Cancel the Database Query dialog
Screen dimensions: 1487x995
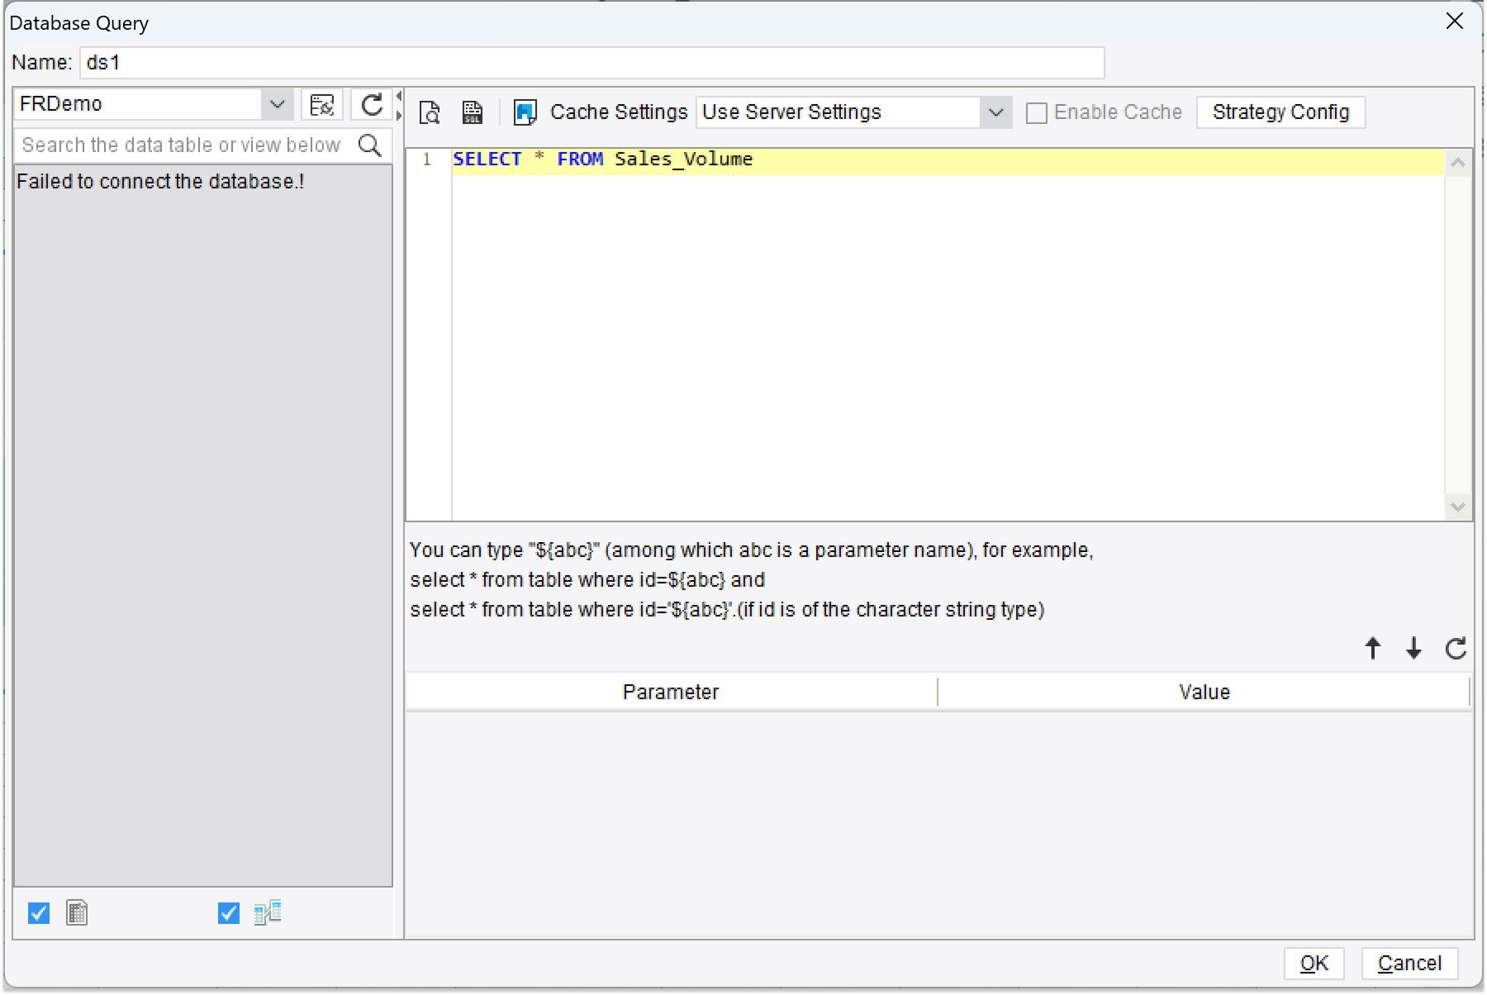point(1409,964)
